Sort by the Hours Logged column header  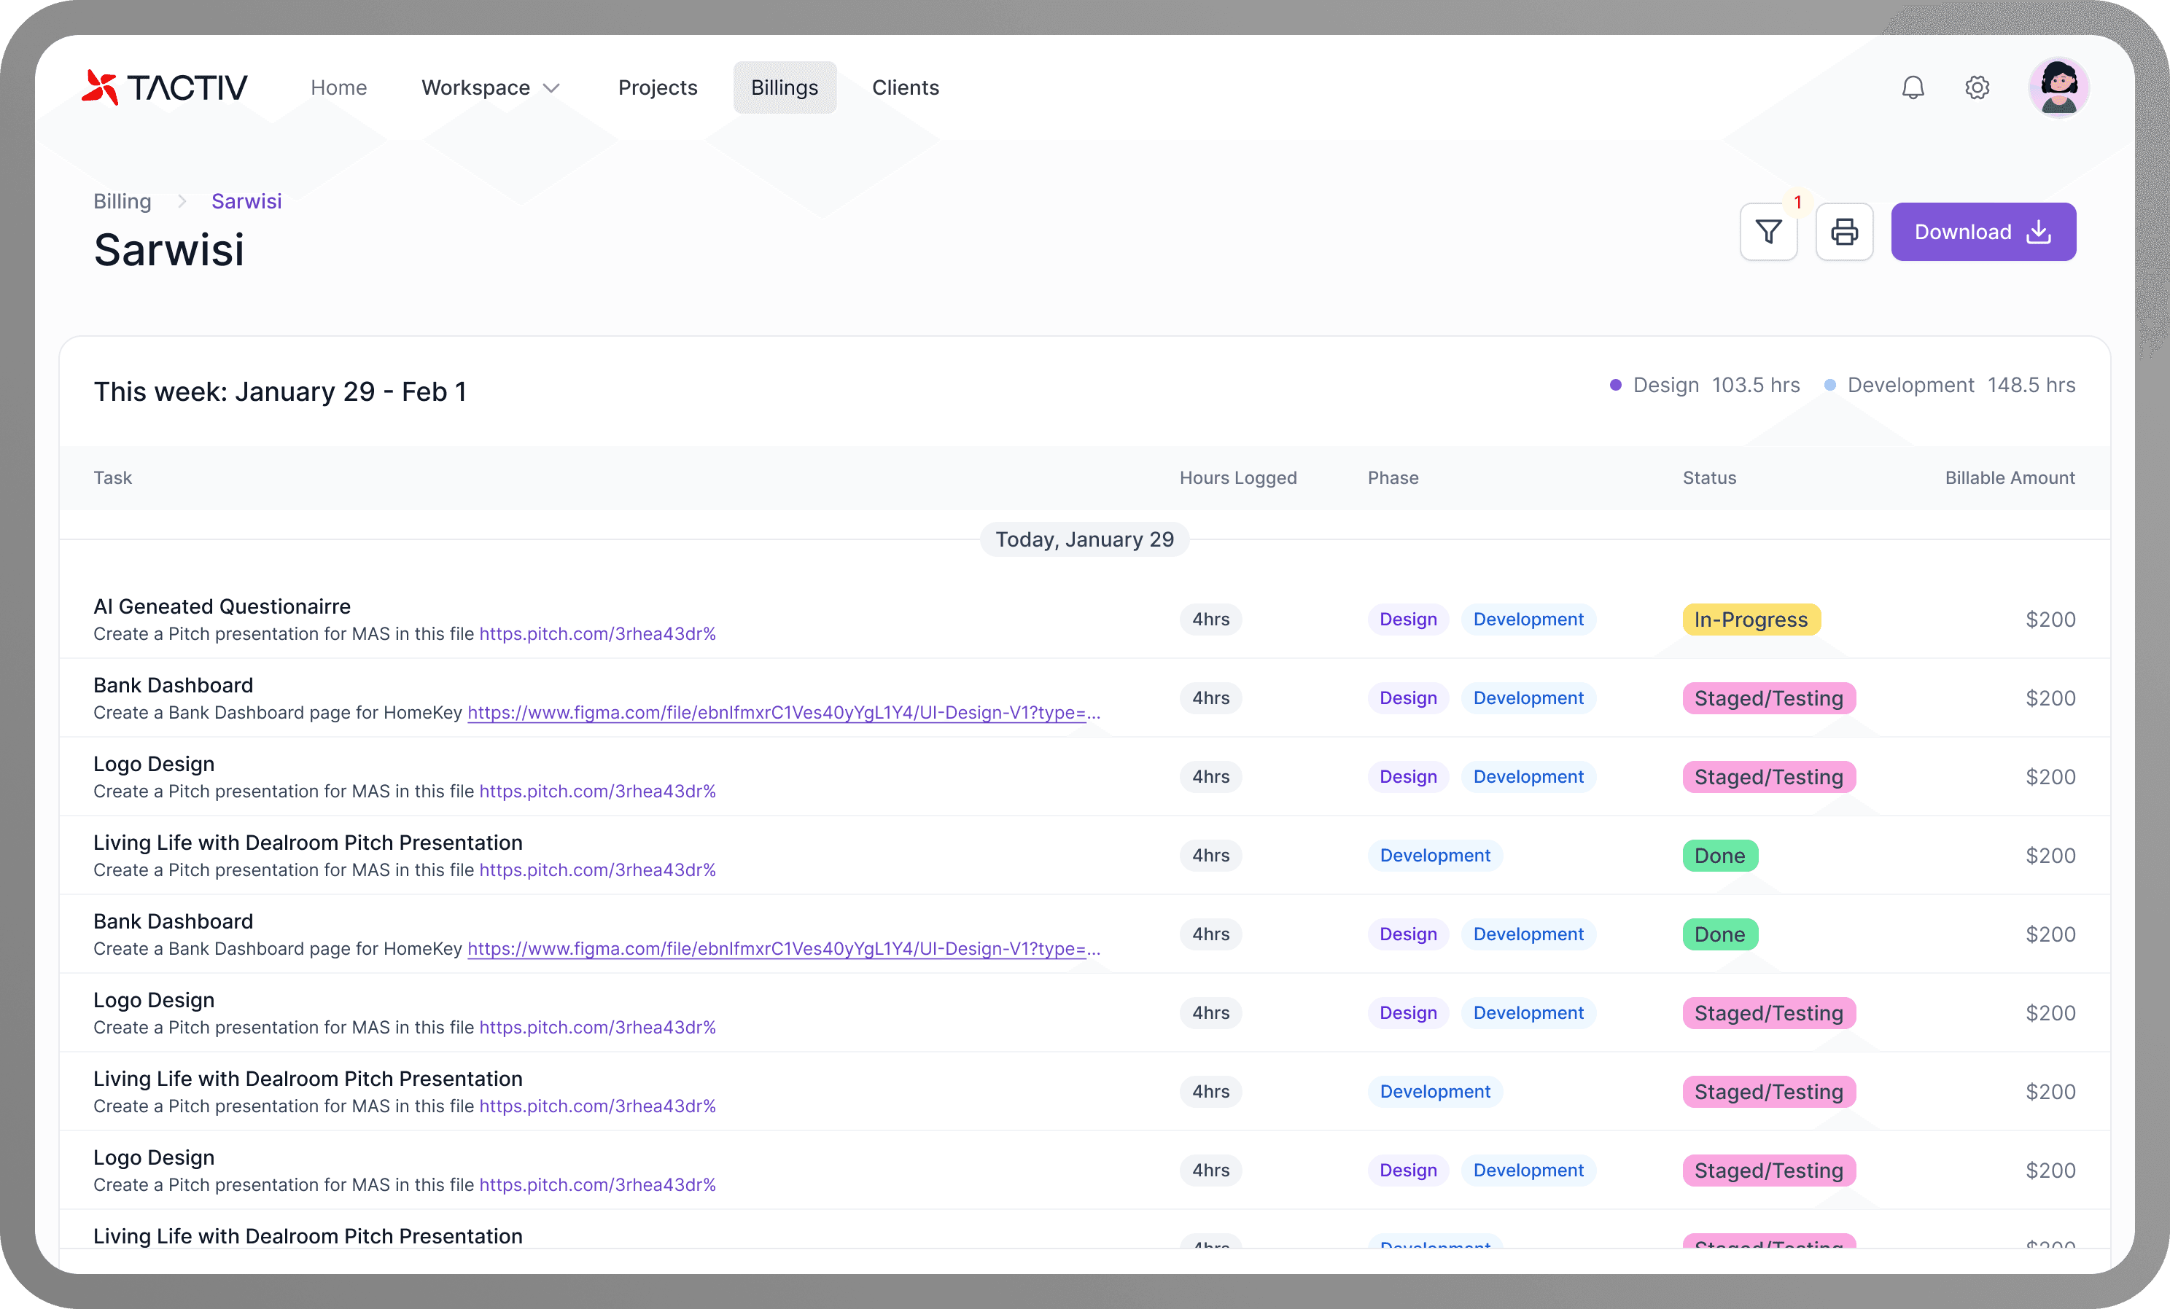pyautogui.click(x=1238, y=478)
